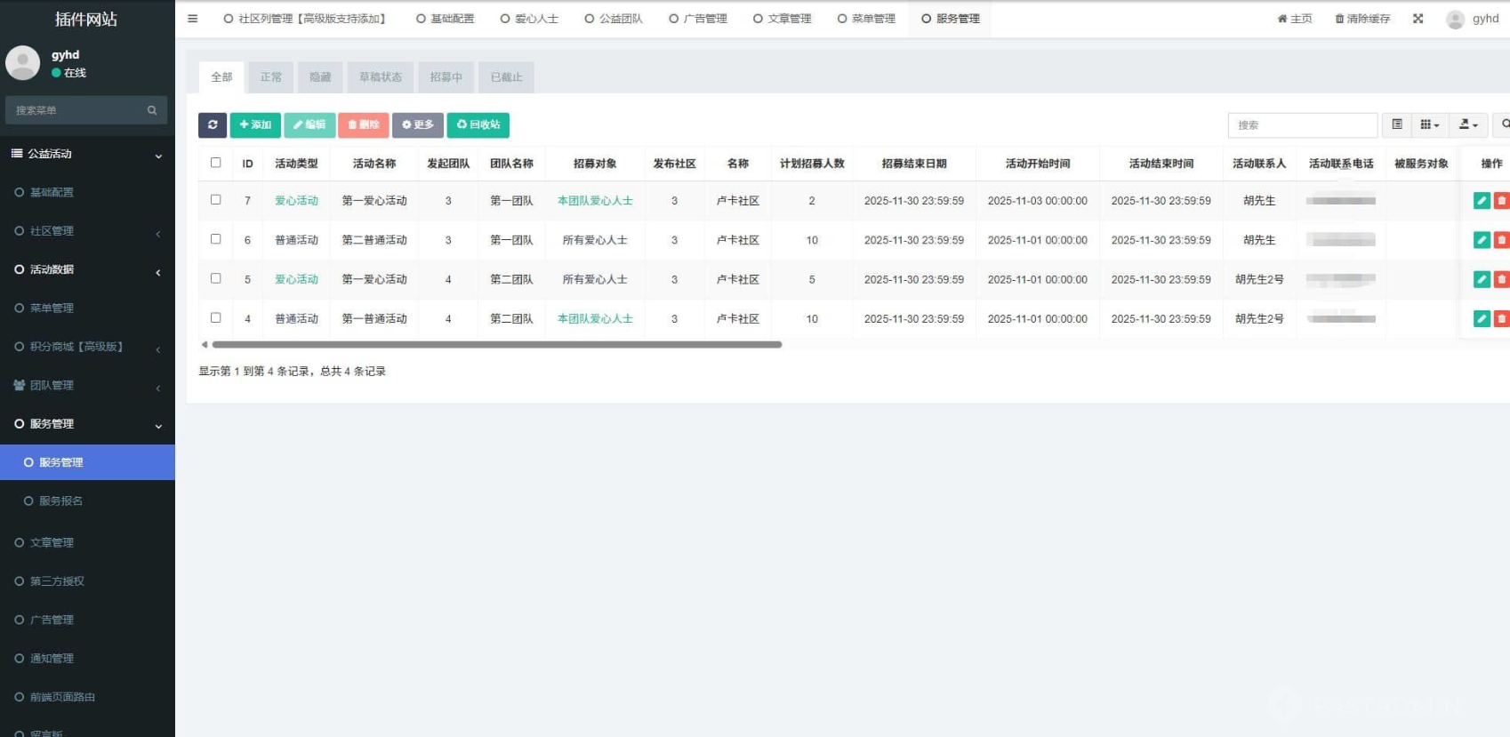Click the horizontal table scrollbar
The image size is (1510, 737).
(x=496, y=345)
